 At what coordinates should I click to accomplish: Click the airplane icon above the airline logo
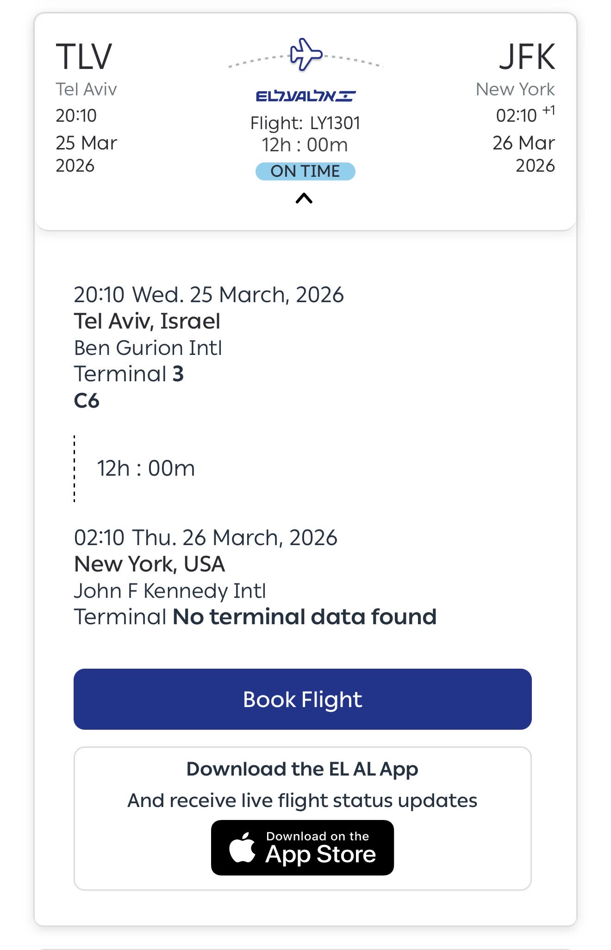[x=305, y=54]
